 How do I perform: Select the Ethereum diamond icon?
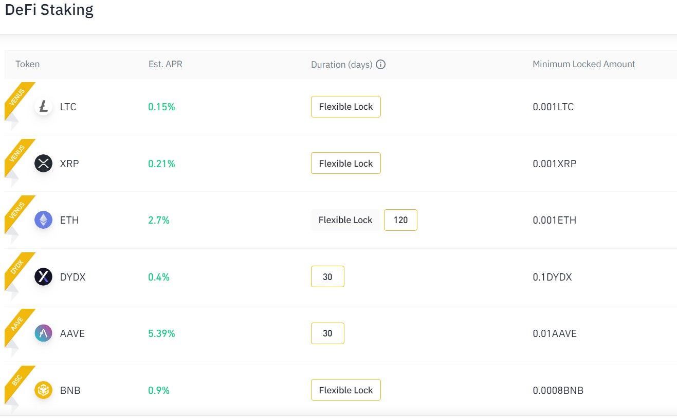(x=44, y=220)
